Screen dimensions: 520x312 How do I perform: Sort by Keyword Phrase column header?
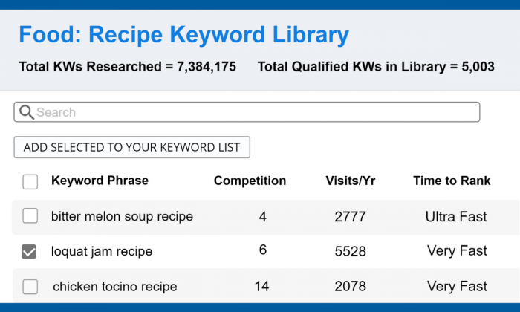(x=100, y=181)
